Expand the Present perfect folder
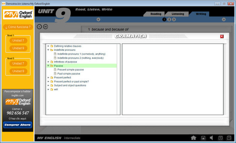 48,78
